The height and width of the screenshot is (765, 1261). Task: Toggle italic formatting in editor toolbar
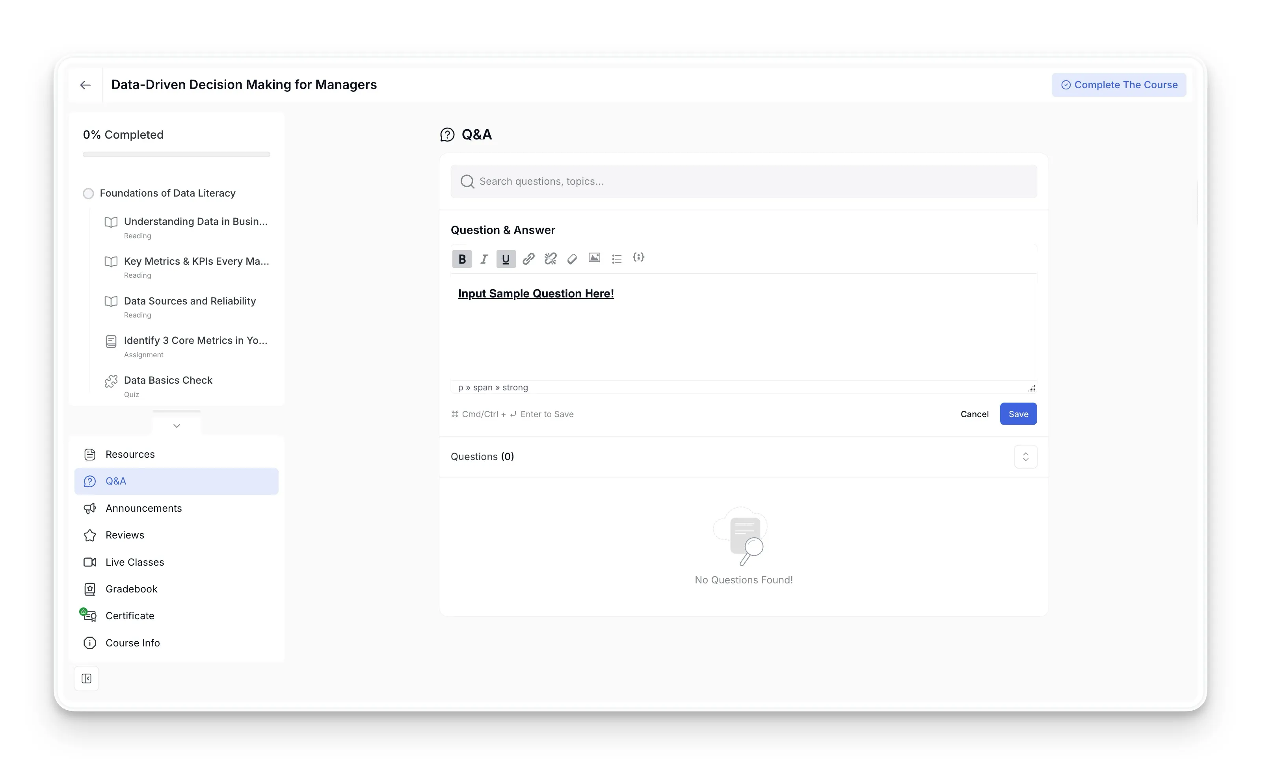[484, 259]
